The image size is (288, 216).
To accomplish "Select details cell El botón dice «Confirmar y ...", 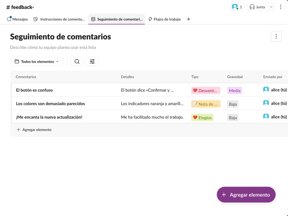I will click(x=147, y=90).
